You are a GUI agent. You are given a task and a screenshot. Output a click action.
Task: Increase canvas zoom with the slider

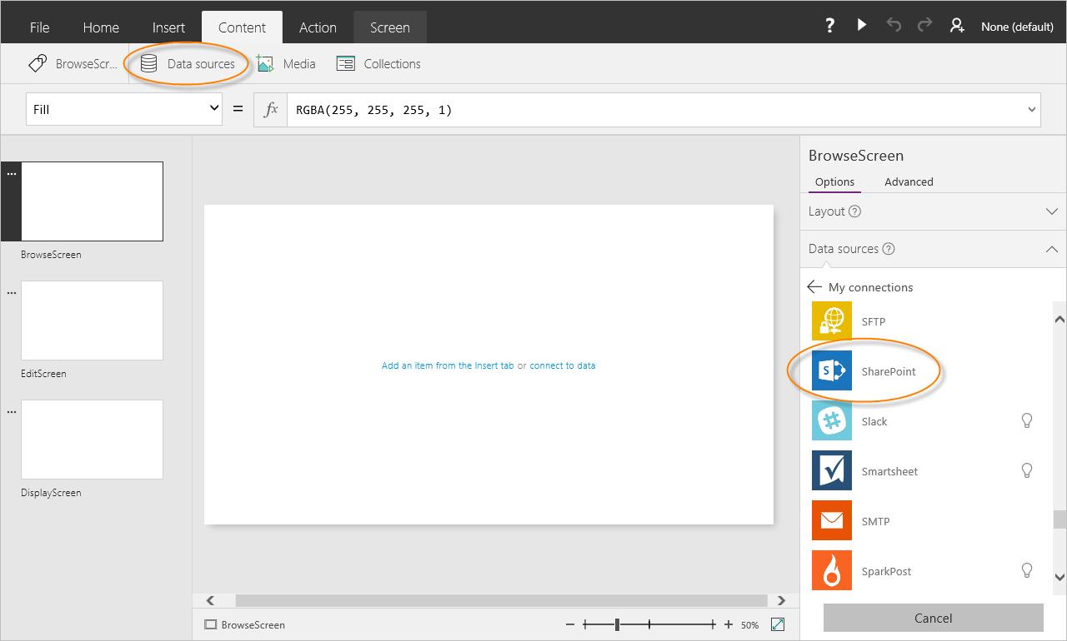[713, 624]
